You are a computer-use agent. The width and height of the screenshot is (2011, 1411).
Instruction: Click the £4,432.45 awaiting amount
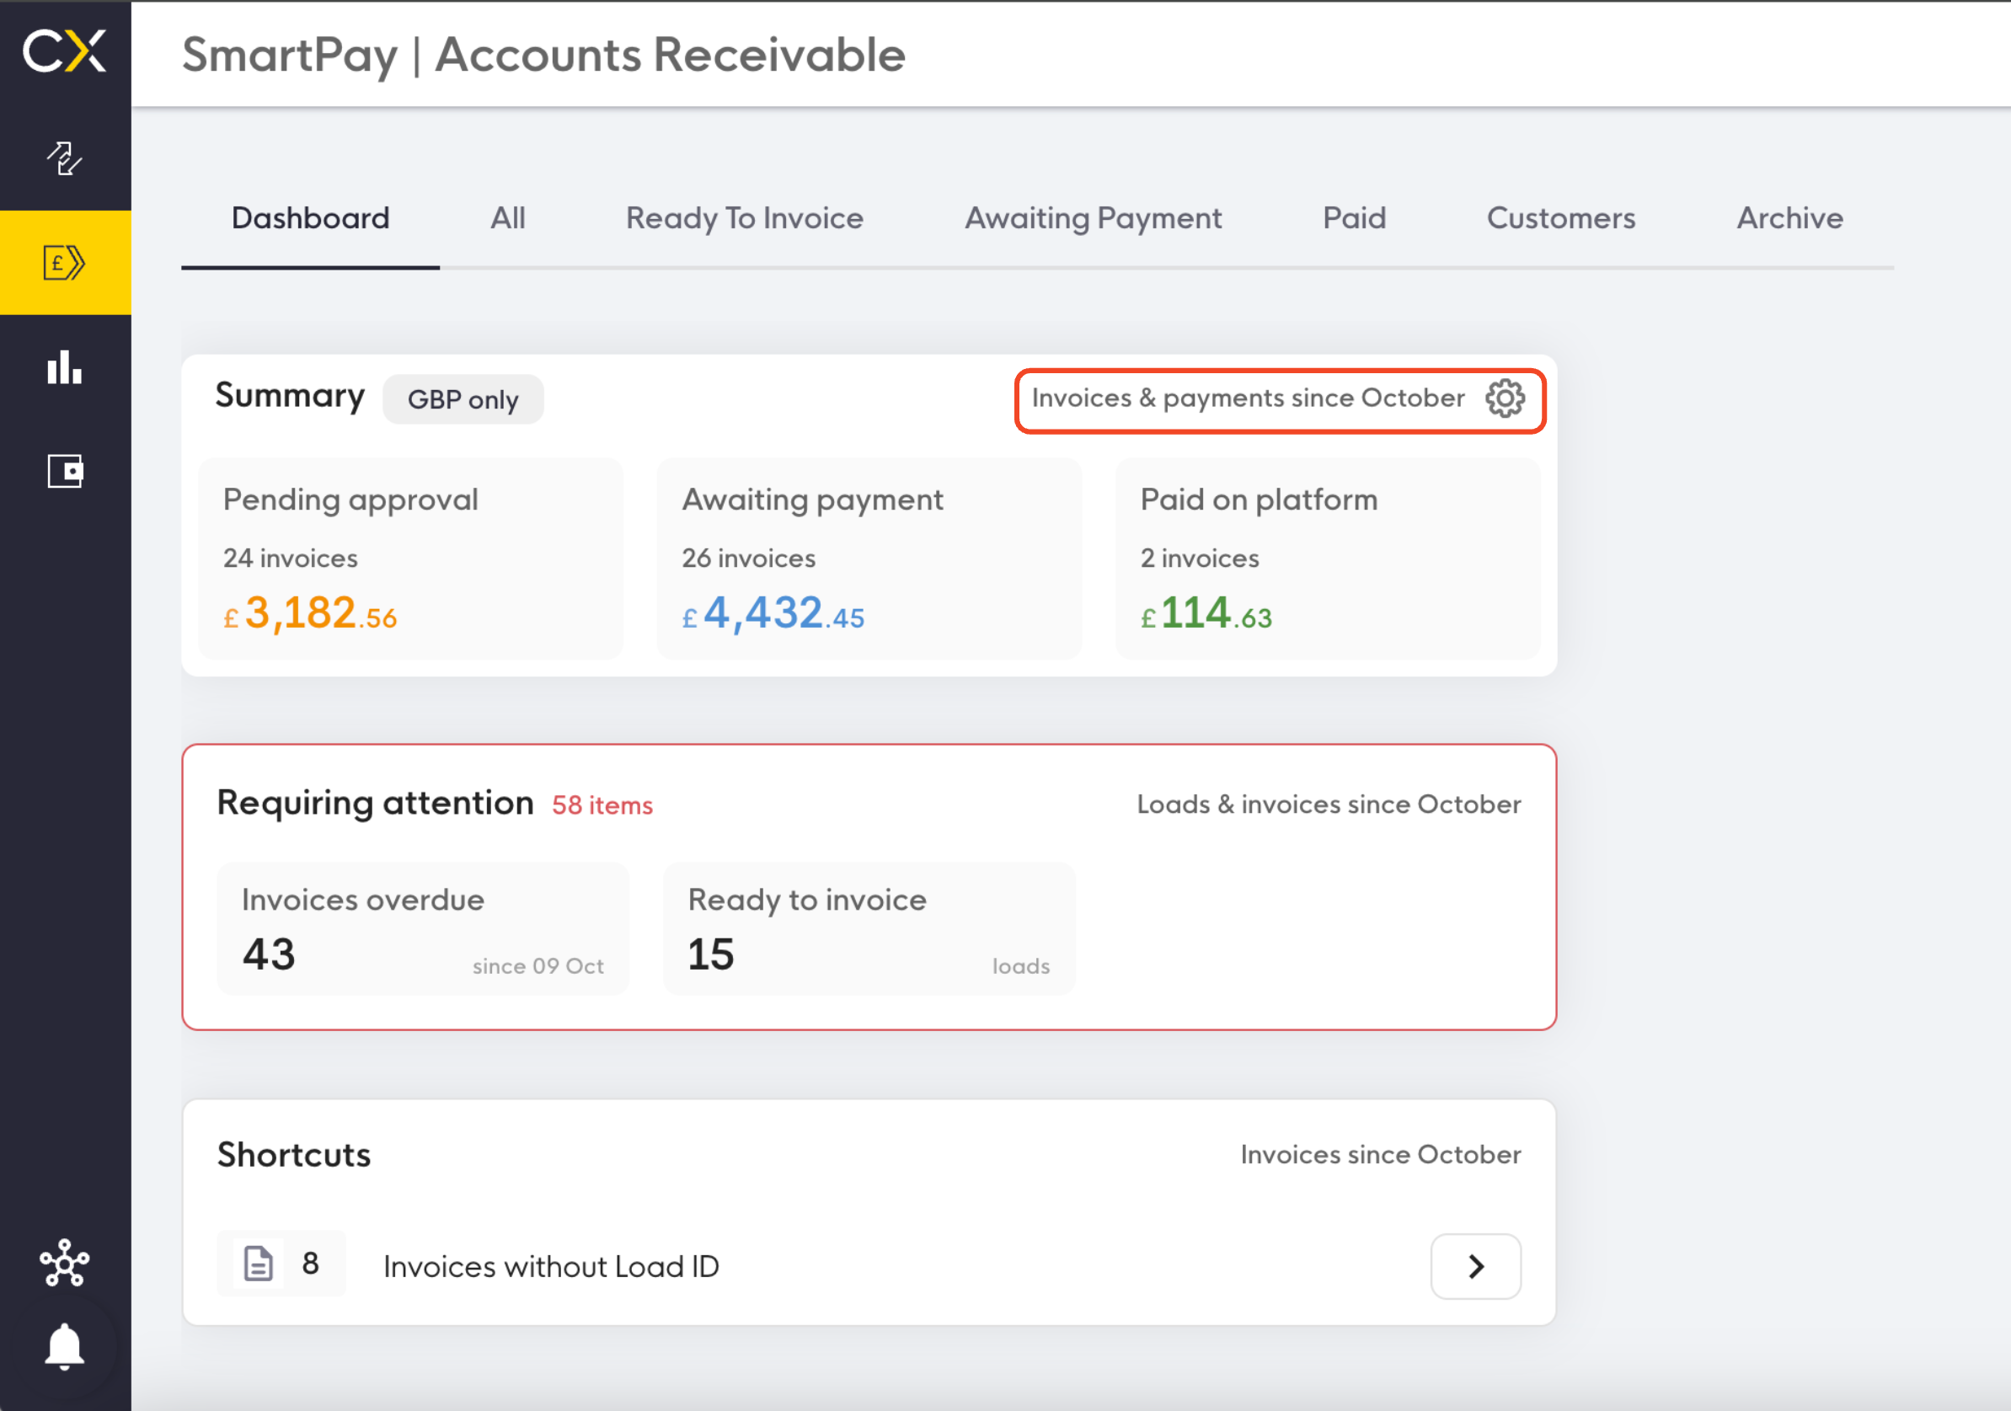(773, 613)
